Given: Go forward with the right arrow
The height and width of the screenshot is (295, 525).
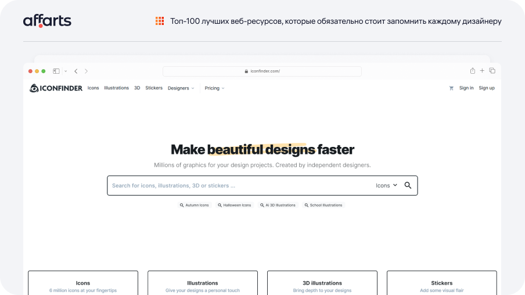Looking at the screenshot, I should [x=86, y=71].
